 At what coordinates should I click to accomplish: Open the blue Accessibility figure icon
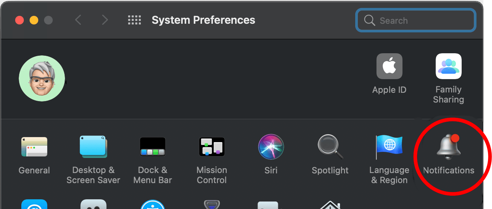coord(153,204)
